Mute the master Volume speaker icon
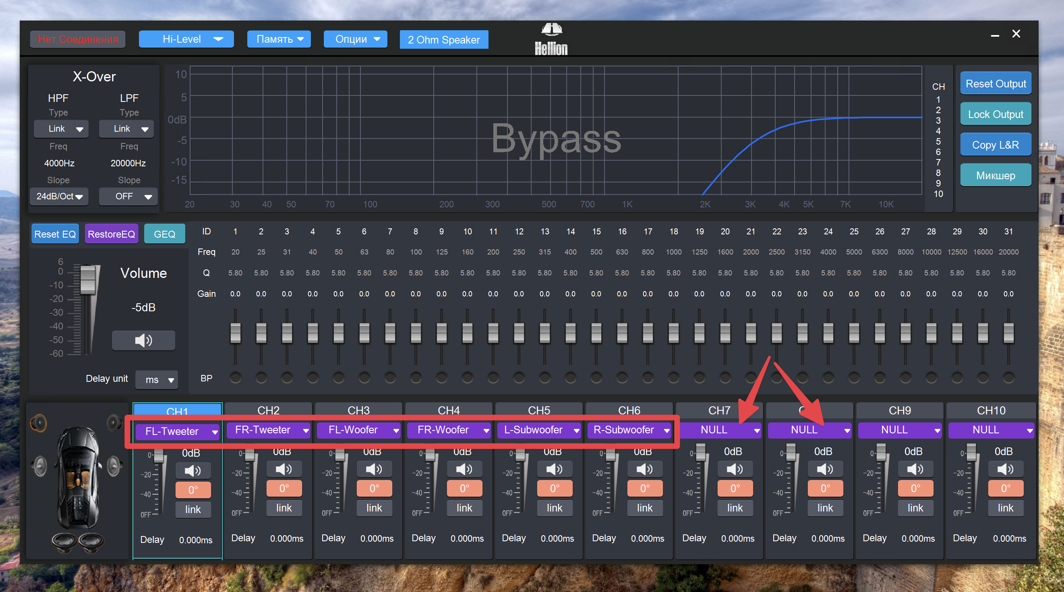 [x=143, y=340]
